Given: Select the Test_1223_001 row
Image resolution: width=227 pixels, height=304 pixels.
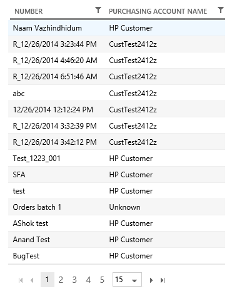Looking at the screenshot, I should [x=116, y=159].
